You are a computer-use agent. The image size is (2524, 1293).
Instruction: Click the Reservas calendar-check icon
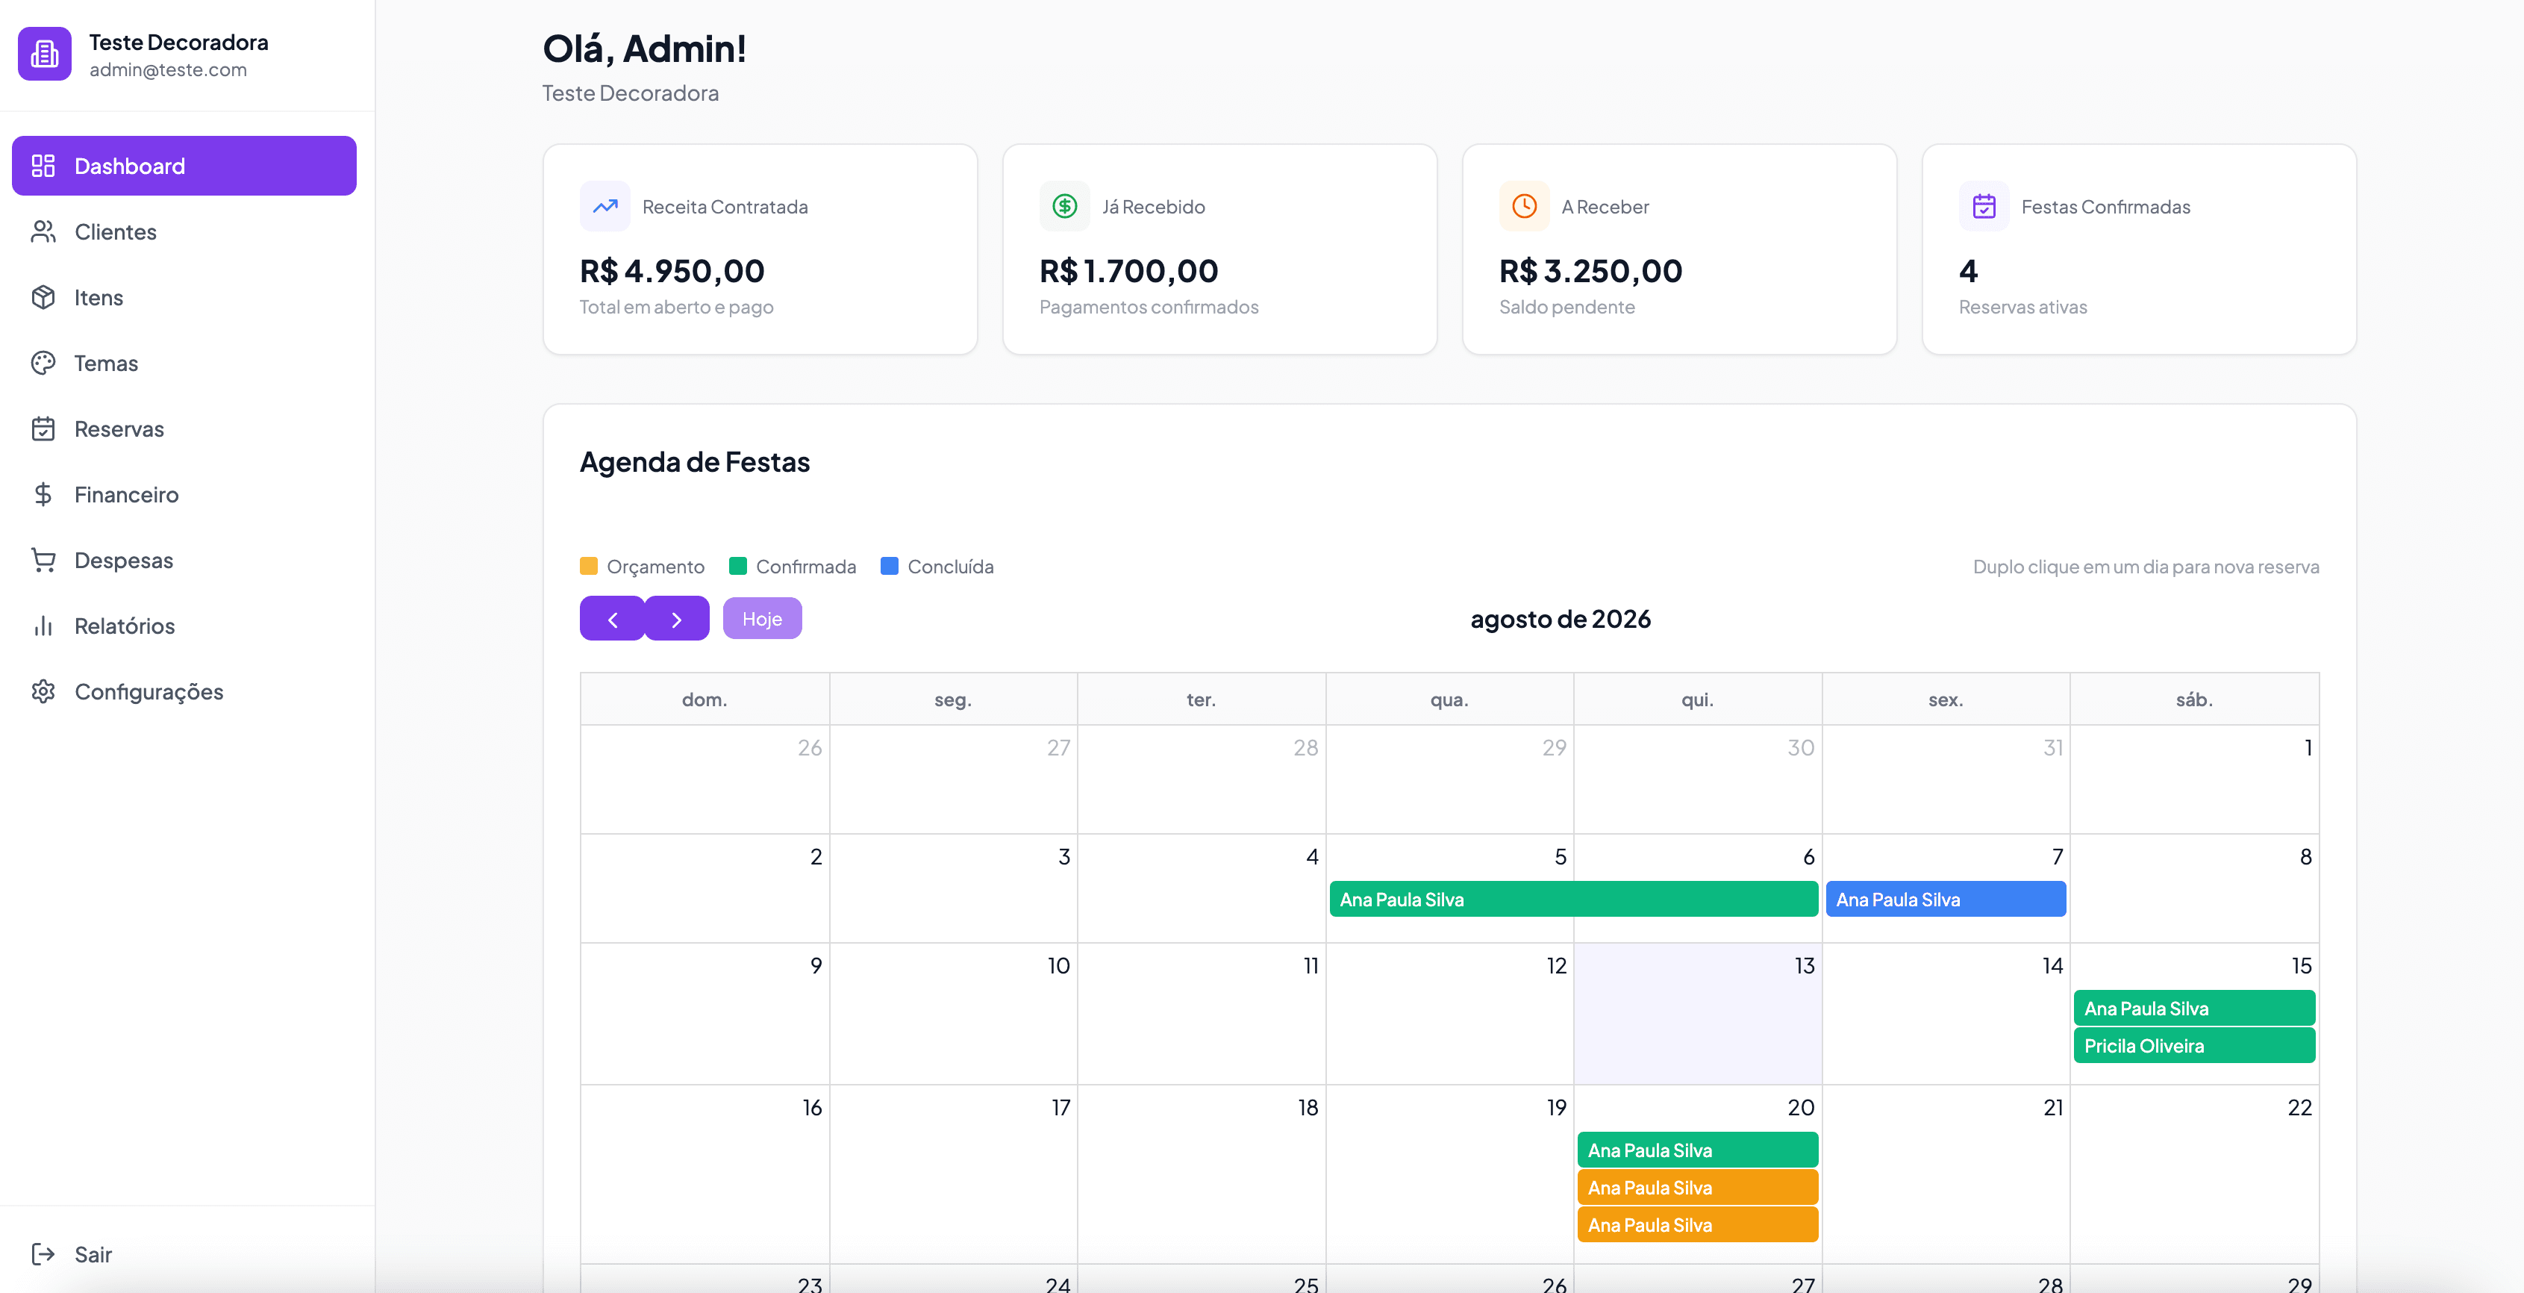click(x=43, y=429)
